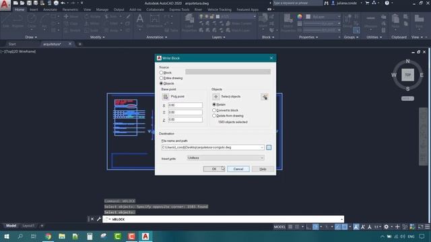This screenshot has height=242, width=431.
Task: Open Layer Properties in the ribbon
Action: pos(189,22)
